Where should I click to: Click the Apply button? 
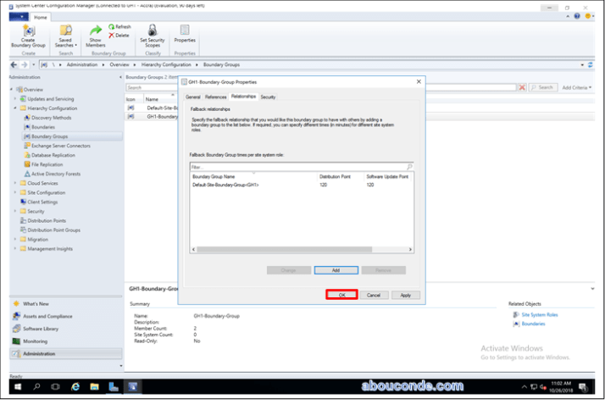(x=405, y=295)
